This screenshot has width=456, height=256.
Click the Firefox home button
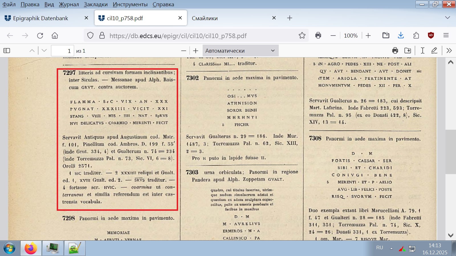tap(55, 36)
